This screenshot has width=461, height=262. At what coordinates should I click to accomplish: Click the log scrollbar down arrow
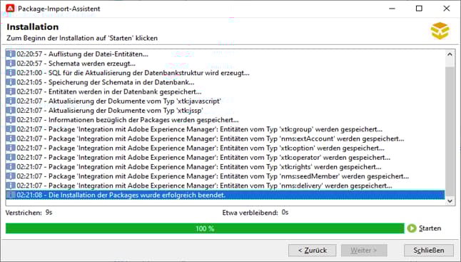coord(450,201)
